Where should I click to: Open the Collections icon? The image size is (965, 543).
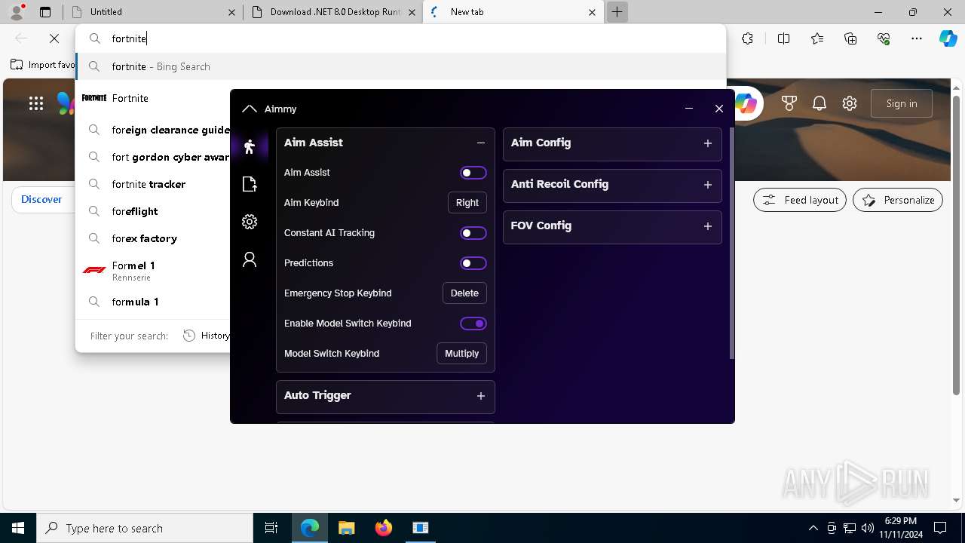point(850,38)
